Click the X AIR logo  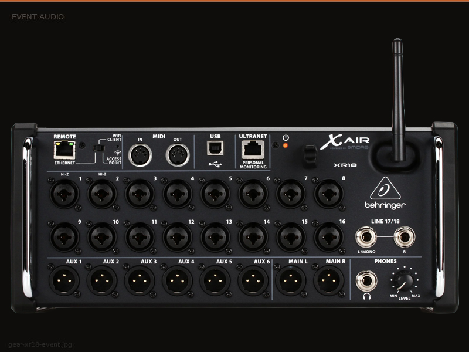[x=345, y=141]
